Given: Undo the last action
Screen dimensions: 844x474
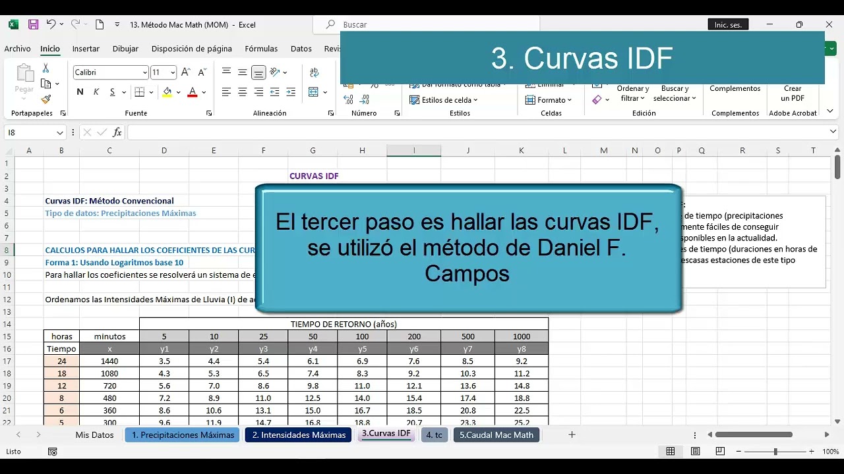Looking at the screenshot, I should click(x=51, y=24).
